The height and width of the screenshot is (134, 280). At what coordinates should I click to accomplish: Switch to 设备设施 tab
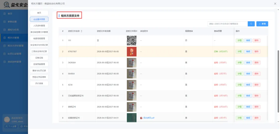pos(39,58)
